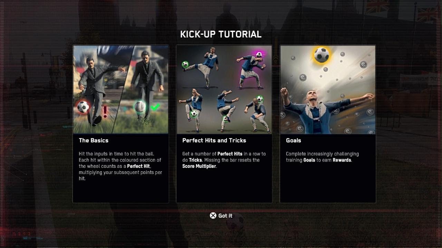Select the Goals card heading
The image size is (442, 248).
tap(294, 140)
